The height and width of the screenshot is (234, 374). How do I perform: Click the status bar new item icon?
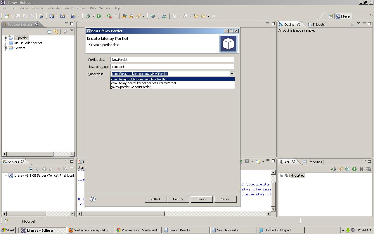pos(6,221)
